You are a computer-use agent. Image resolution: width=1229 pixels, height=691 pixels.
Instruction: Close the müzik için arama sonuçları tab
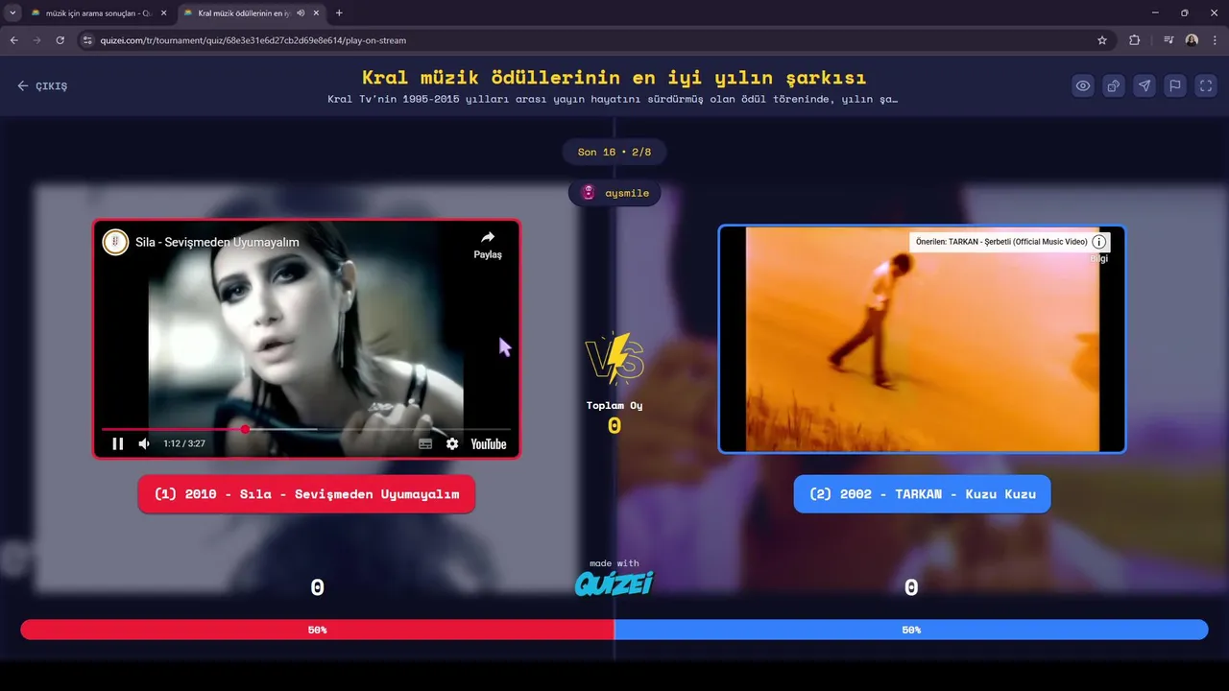pos(163,13)
